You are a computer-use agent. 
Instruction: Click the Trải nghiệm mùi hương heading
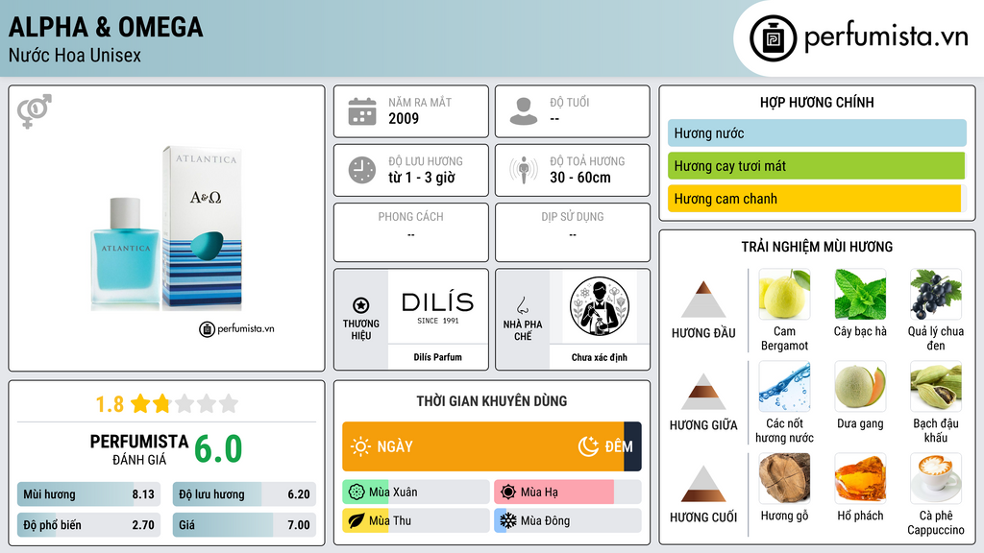click(x=817, y=247)
